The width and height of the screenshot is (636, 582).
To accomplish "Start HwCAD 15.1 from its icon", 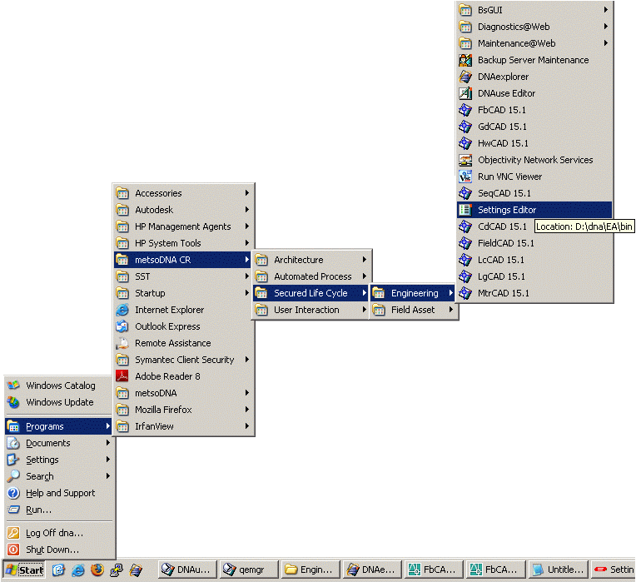I will click(465, 143).
